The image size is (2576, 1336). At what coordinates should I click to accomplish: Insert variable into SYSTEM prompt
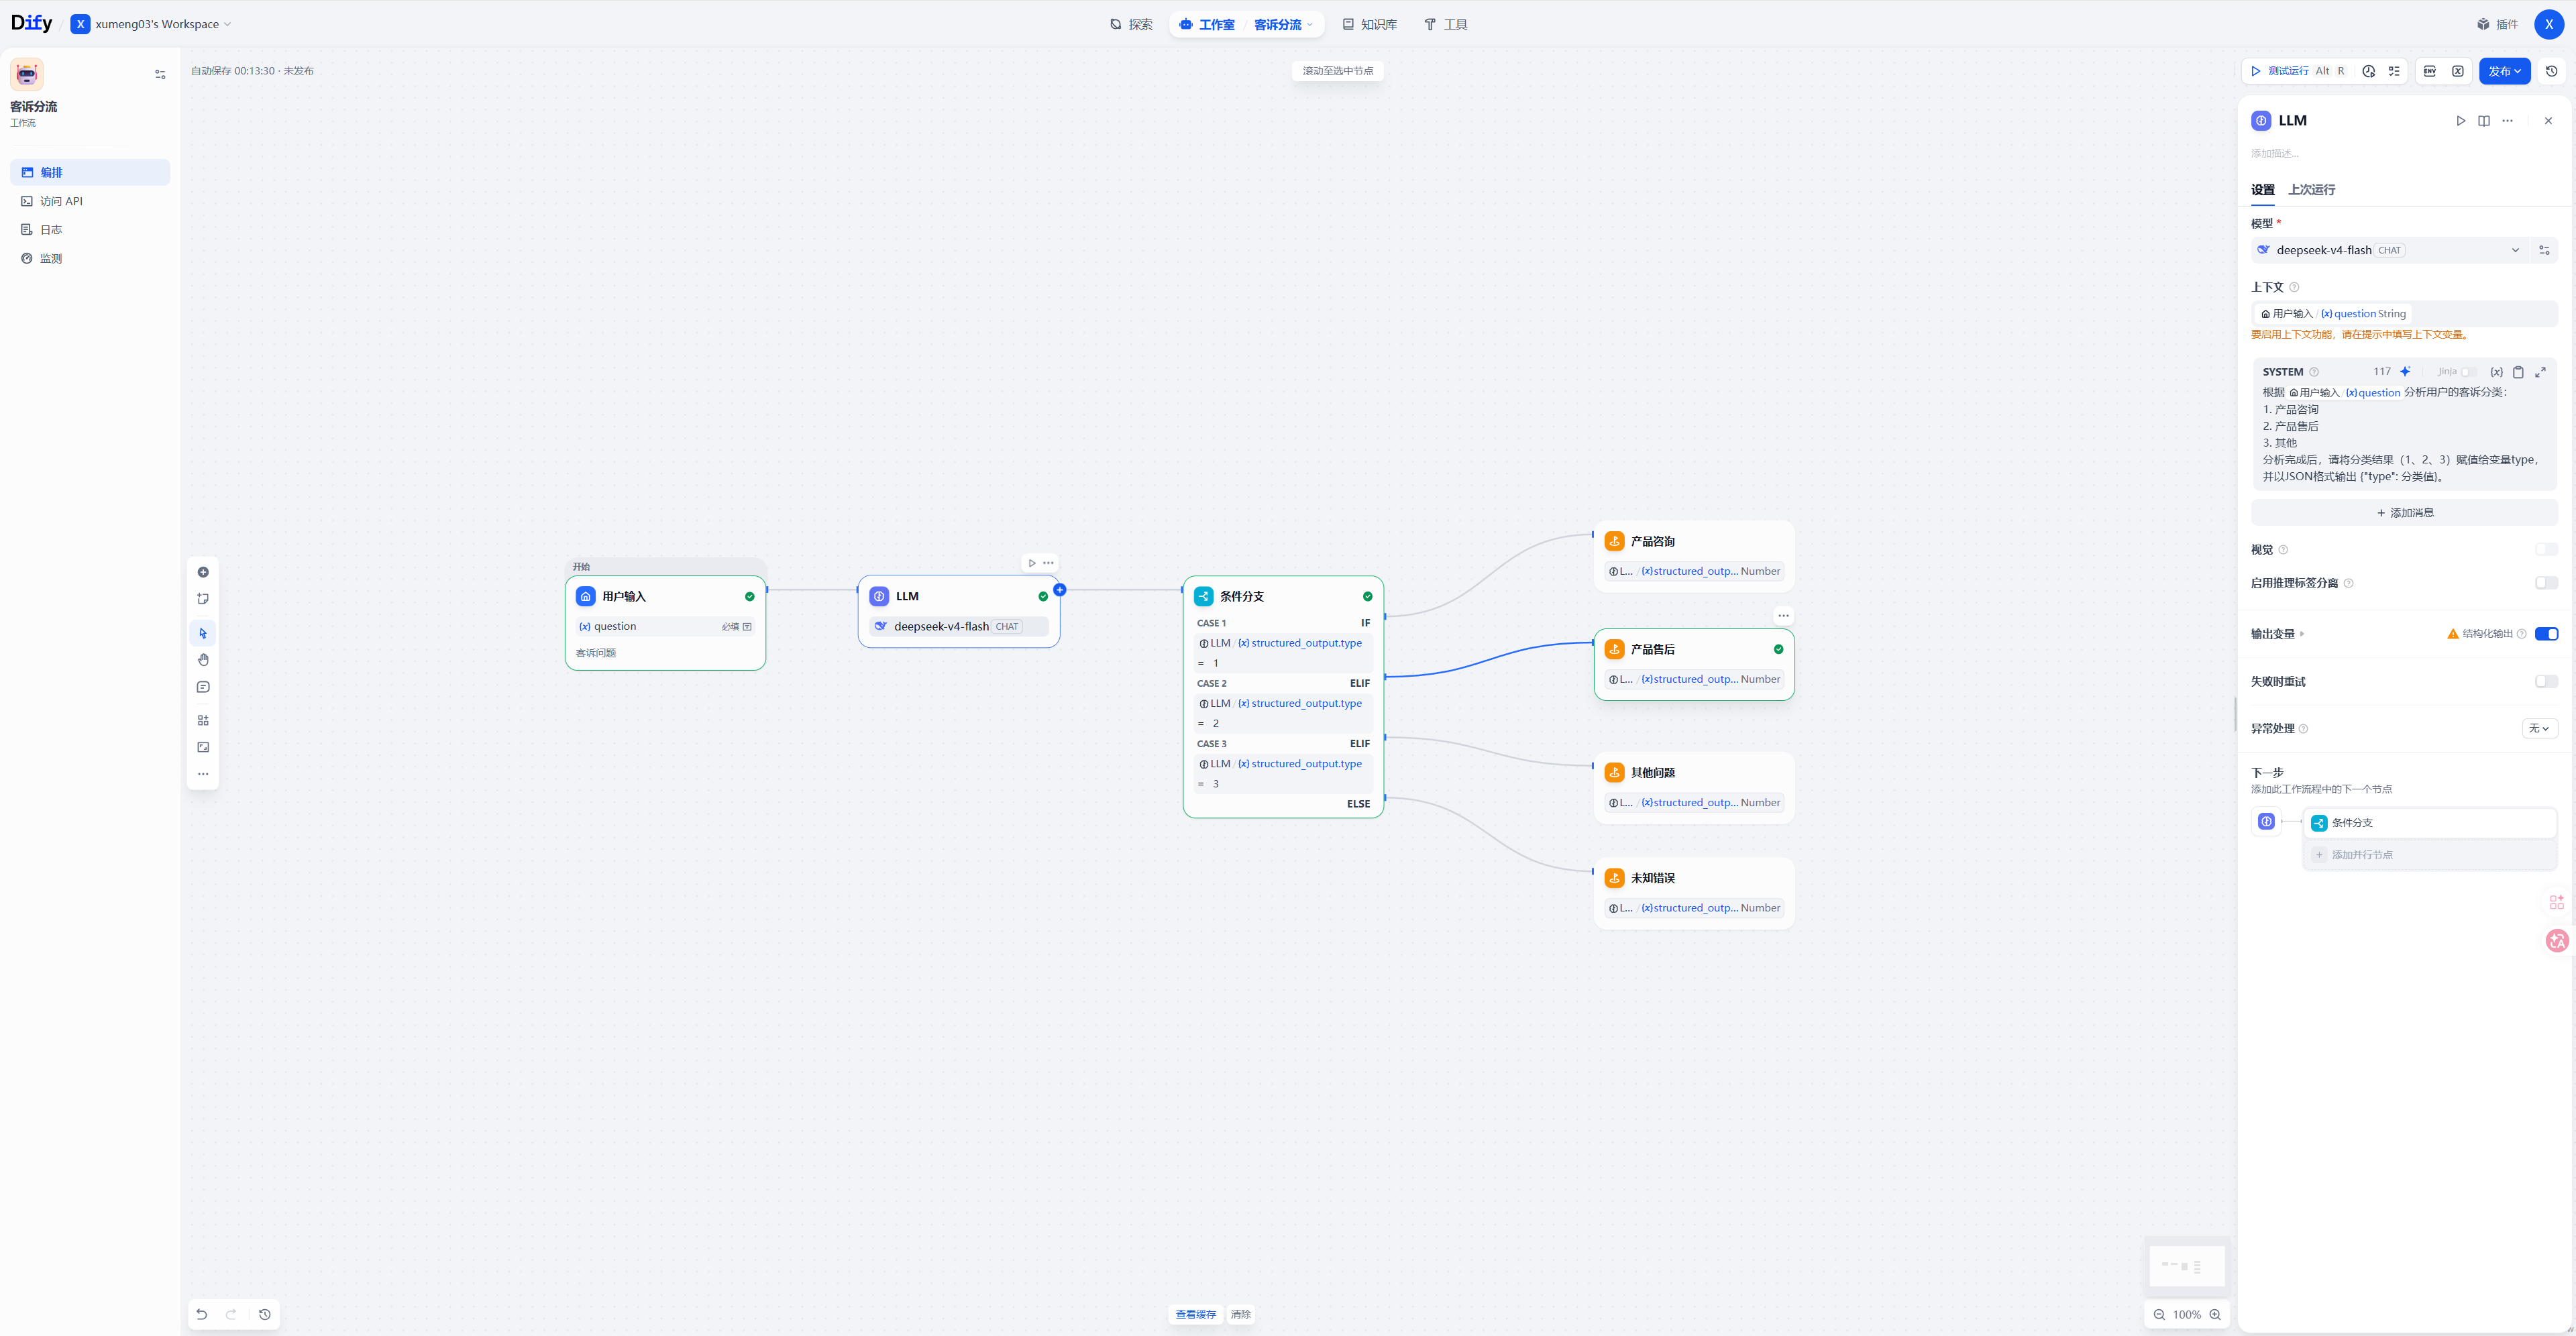tap(2496, 372)
